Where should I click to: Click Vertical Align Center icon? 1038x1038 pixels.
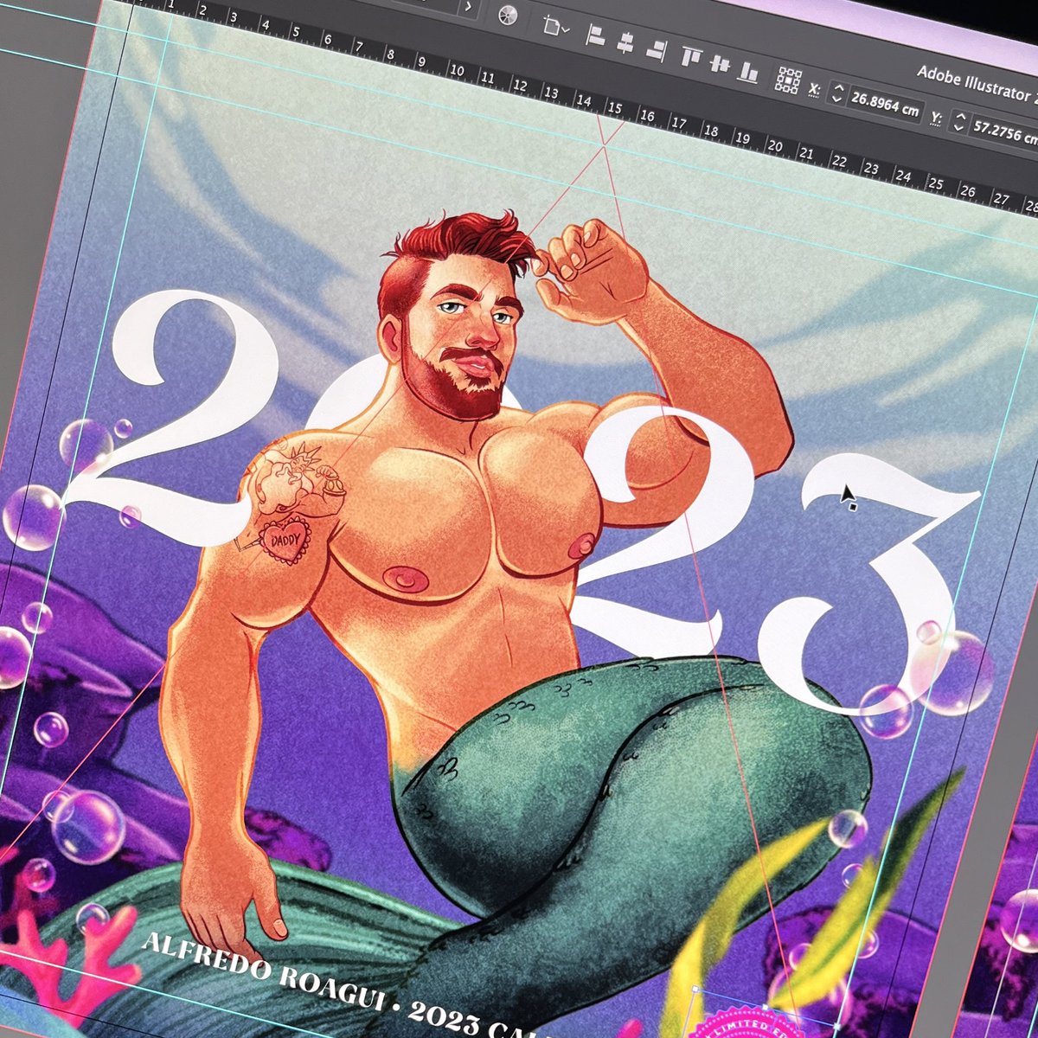coord(719,63)
